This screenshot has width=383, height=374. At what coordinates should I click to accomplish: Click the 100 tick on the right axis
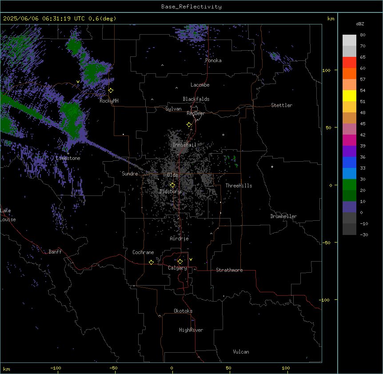tap(326, 70)
